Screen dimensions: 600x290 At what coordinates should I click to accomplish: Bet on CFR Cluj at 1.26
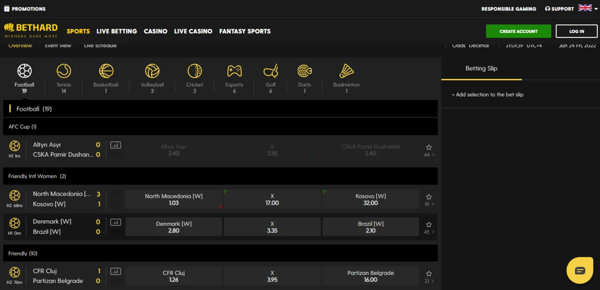(174, 276)
